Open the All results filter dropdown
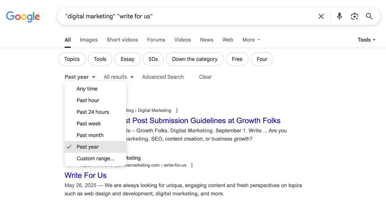 (118, 77)
